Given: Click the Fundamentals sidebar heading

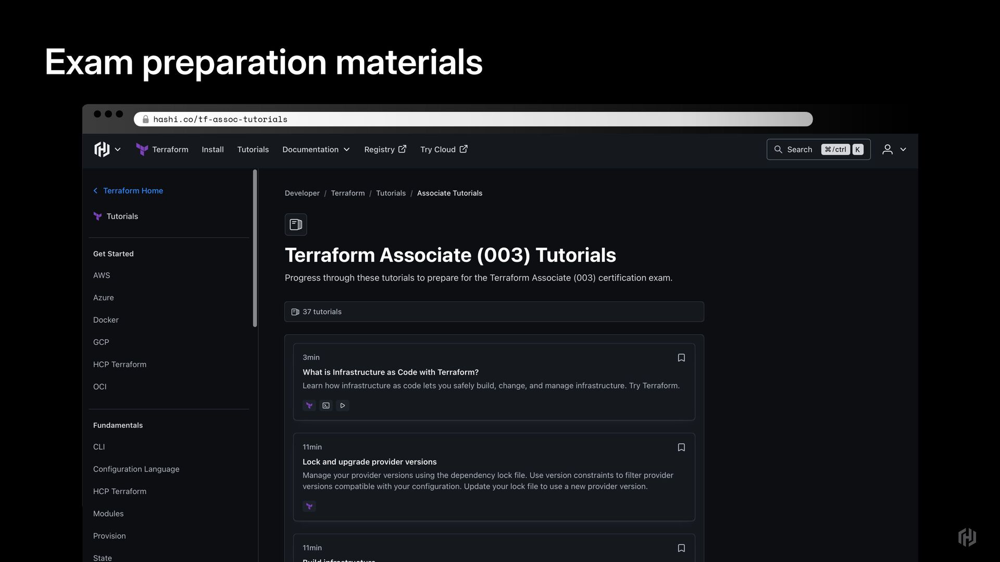Looking at the screenshot, I should pos(118,425).
